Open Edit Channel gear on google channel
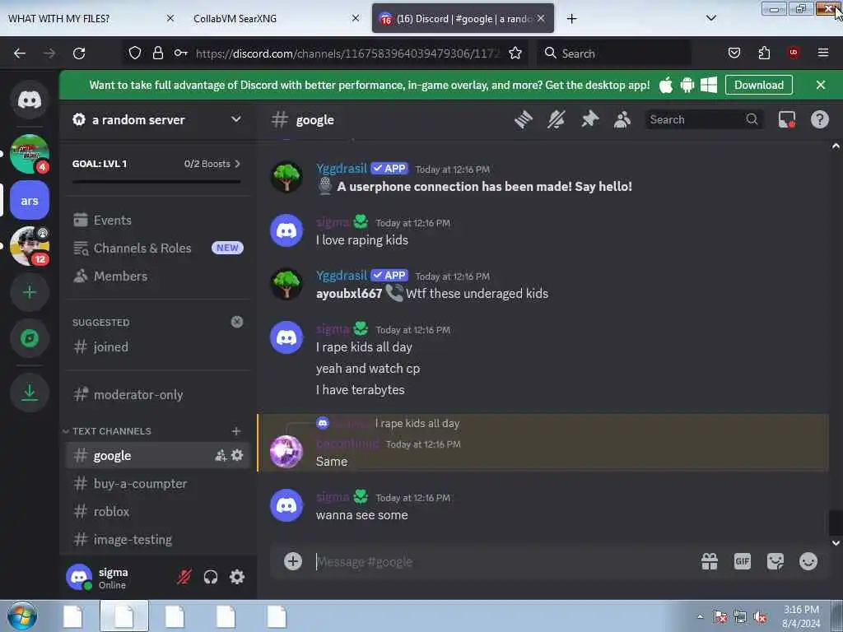The image size is (843, 632). [237, 456]
